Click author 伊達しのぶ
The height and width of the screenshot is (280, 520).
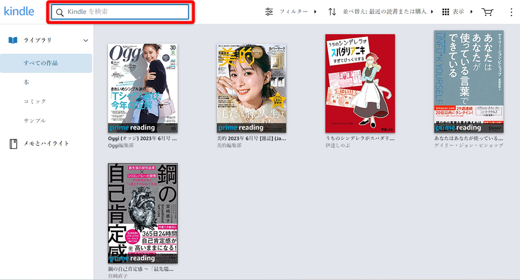point(337,145)
